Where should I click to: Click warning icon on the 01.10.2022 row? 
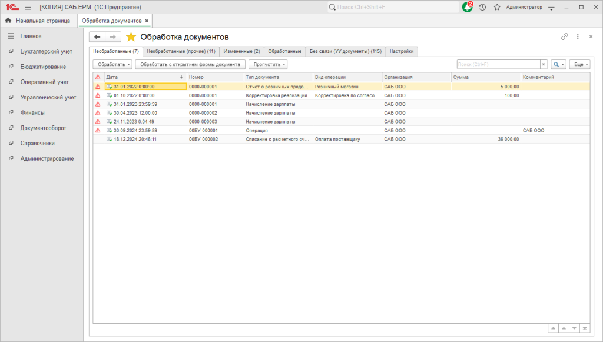[x=98, y=95]
